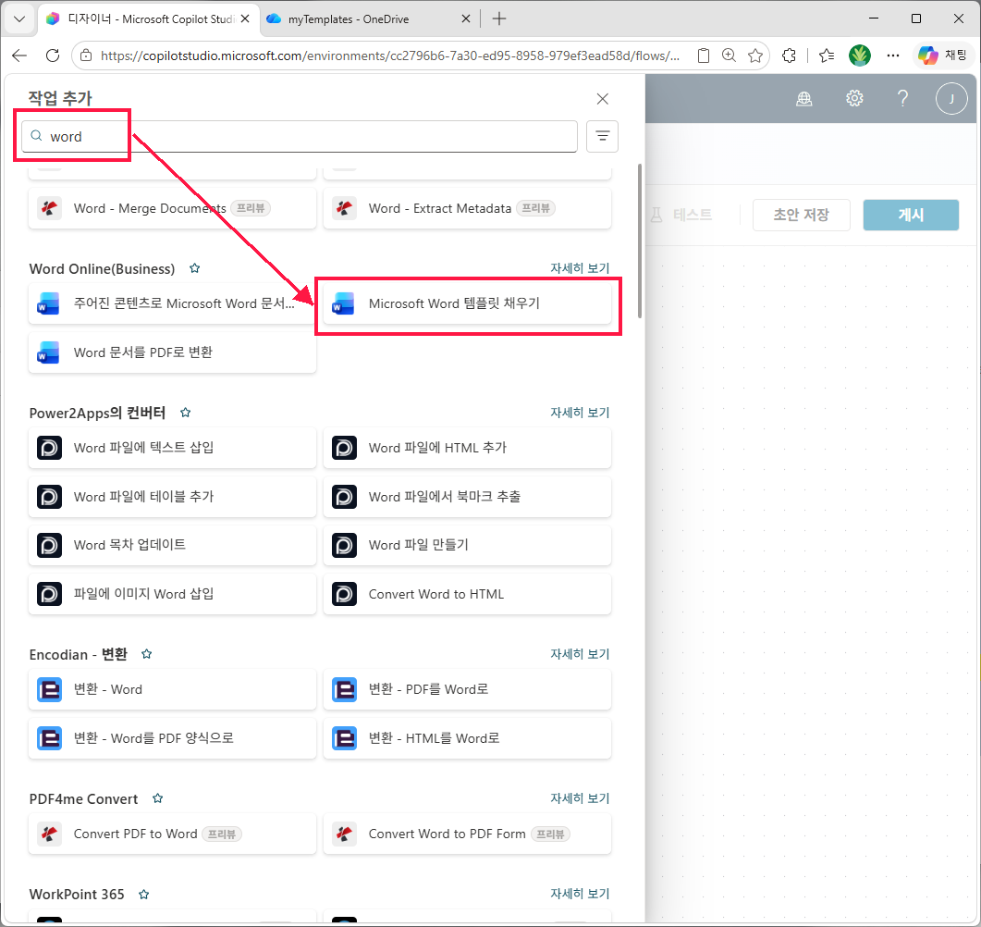Select Word 파일에서 북마크 추출 action
This screenshot has height=927, width=981.
point(467,497)
